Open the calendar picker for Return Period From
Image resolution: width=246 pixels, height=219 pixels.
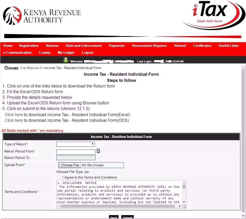coord(98,151)
